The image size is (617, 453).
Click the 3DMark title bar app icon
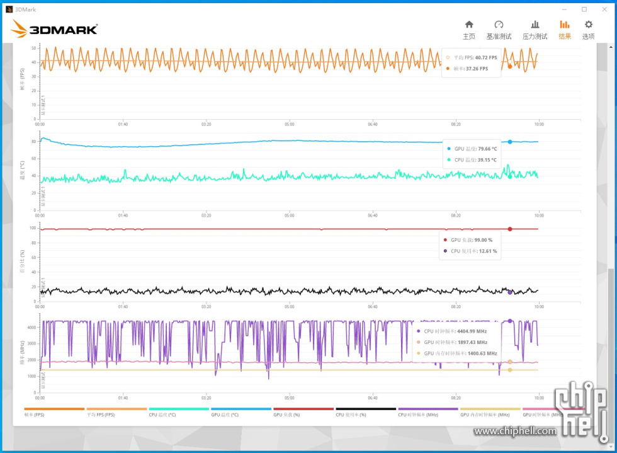tap(8, 9)
